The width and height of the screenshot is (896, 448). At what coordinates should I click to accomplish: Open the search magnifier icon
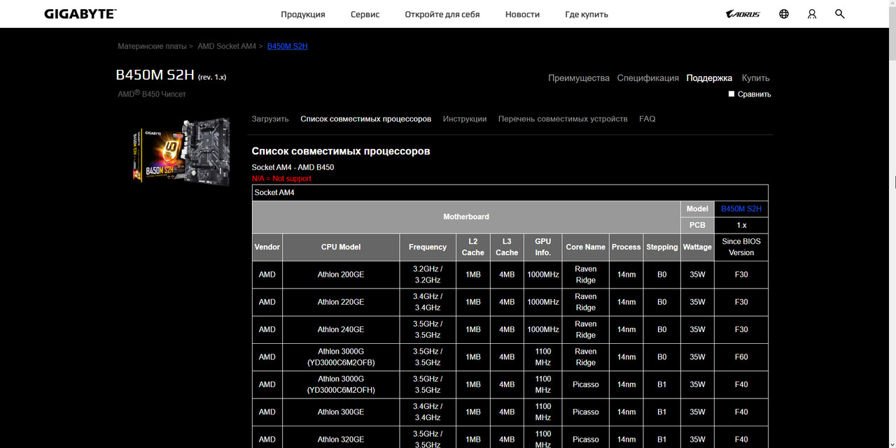[x=840, y=14]
